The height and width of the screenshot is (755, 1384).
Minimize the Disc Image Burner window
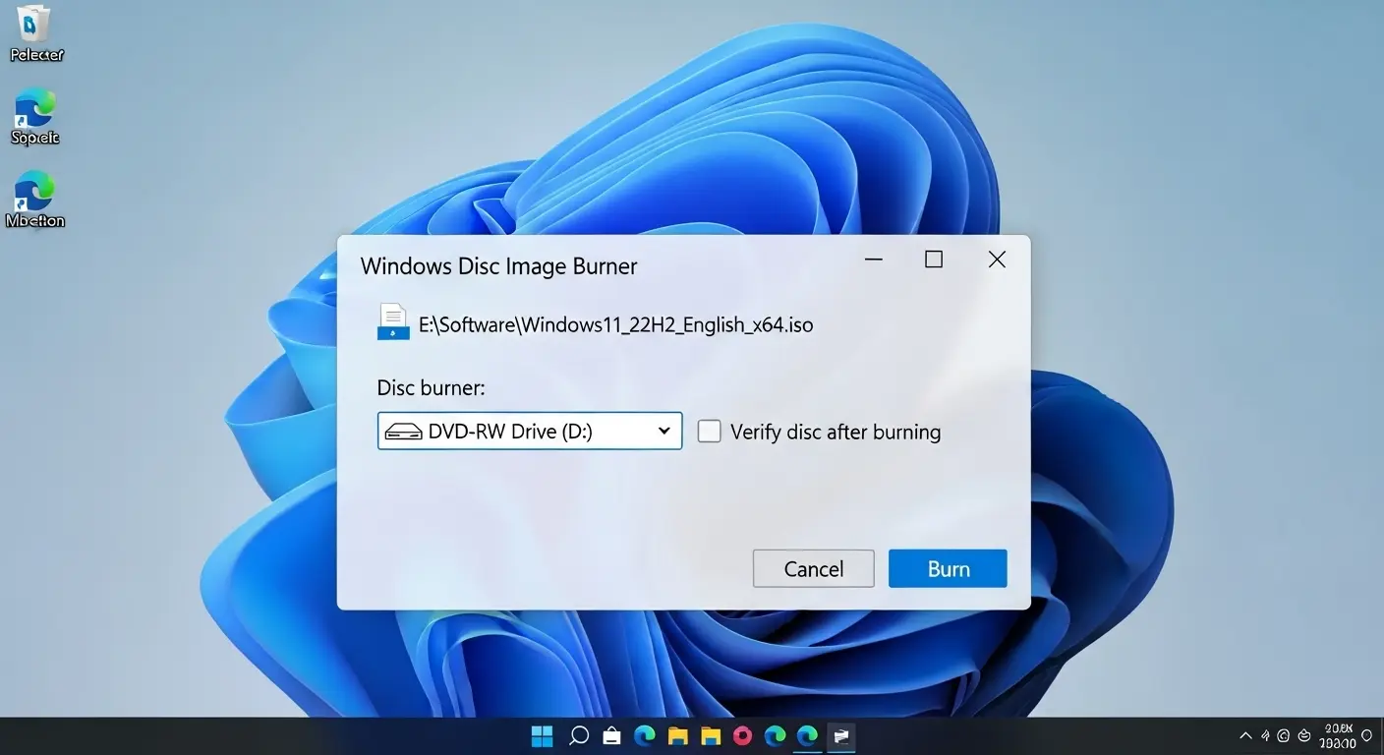point(874,260)
